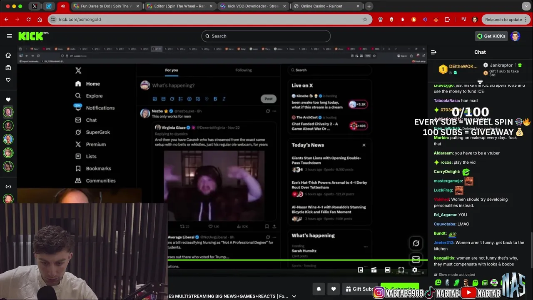Open Browse icon in Kick left sidebar
Image resolution: width=533 pixels, height=300 pixels.
pos(8,67)
